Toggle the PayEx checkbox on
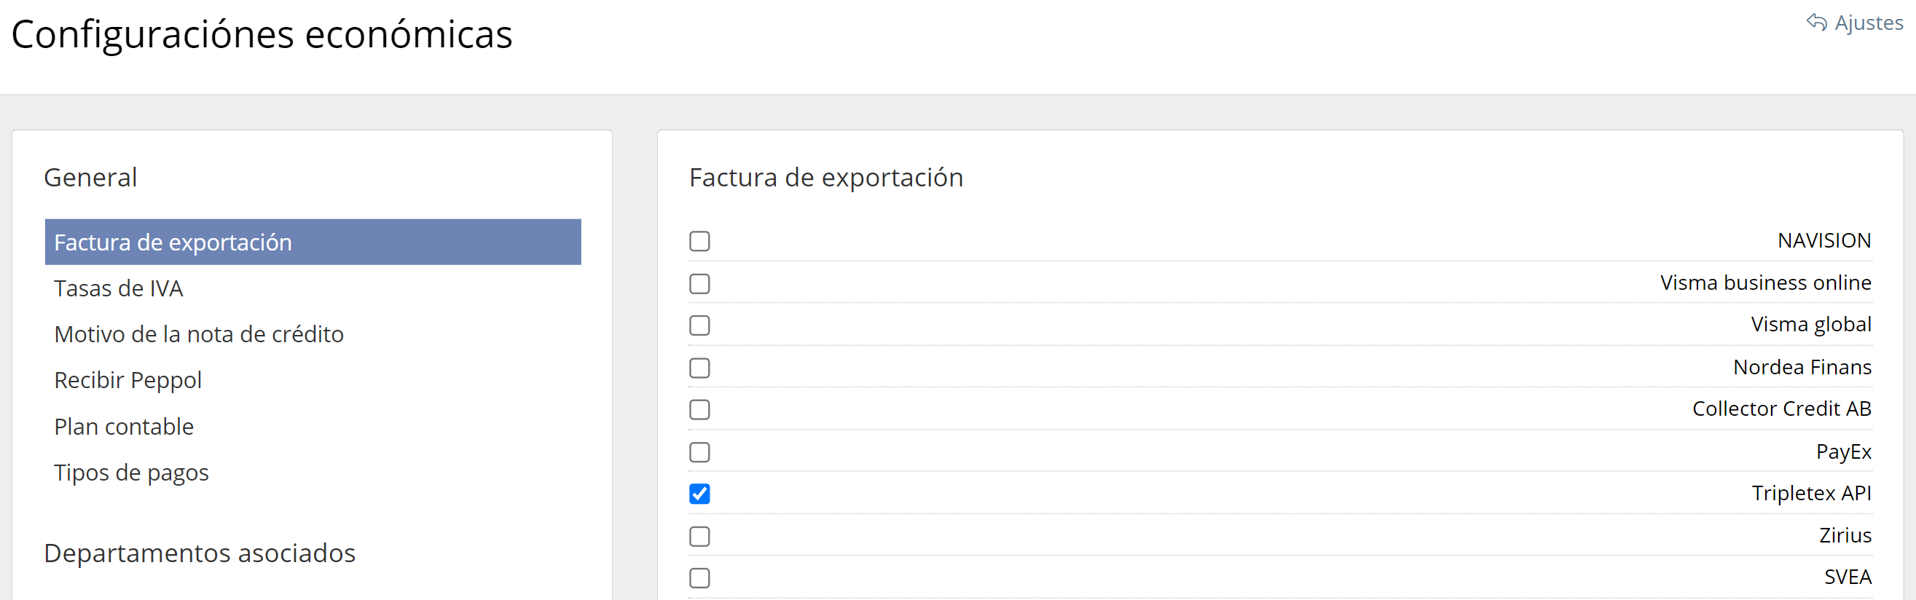 [x=699, y=451]
